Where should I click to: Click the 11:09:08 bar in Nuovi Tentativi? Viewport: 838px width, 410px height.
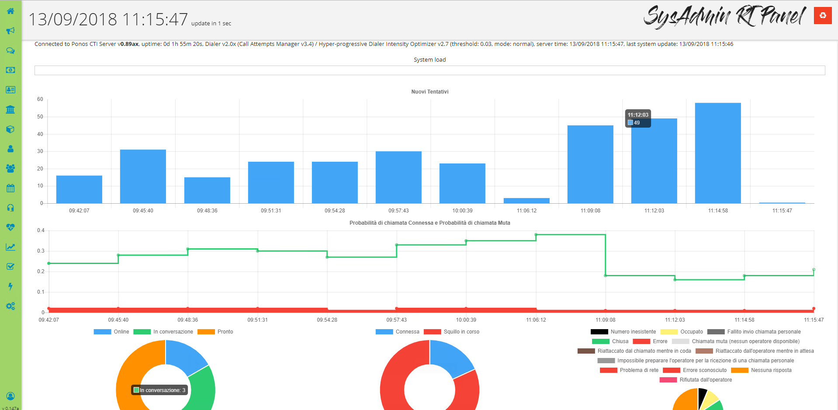[590, 164]
